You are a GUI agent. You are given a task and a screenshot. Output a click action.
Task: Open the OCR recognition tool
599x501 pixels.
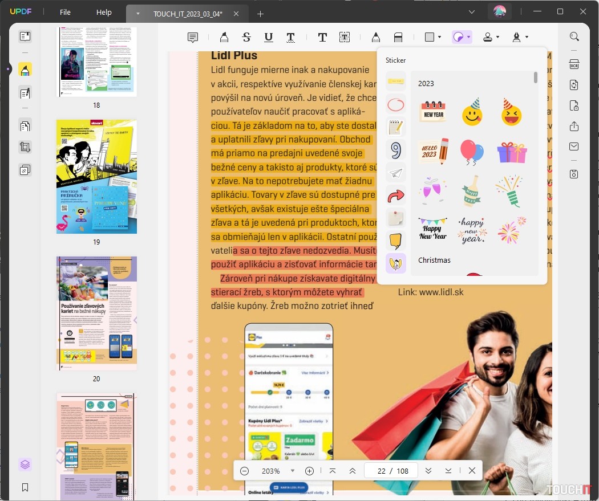(x=574, y=64)
